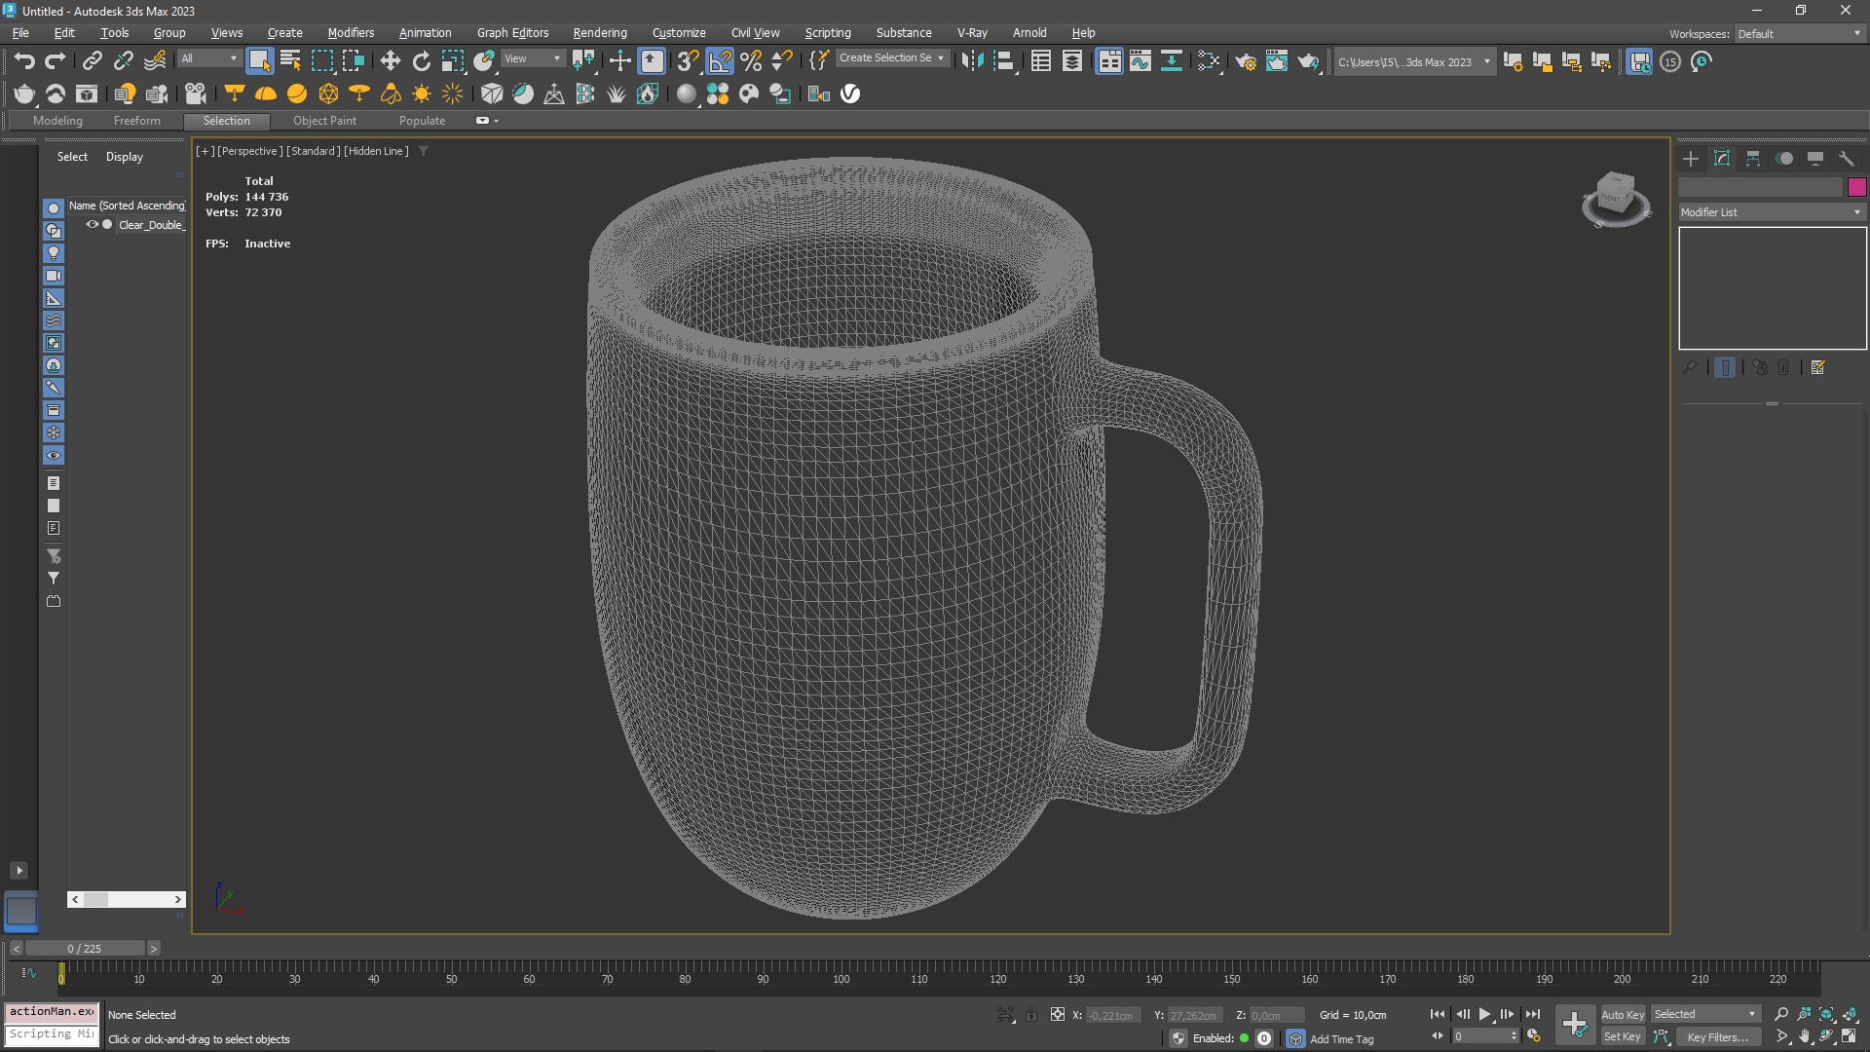This screenshot has width=1870, height=1052.
Task: Open the Graph Editors menu
Action: click(x=512, y=33)
